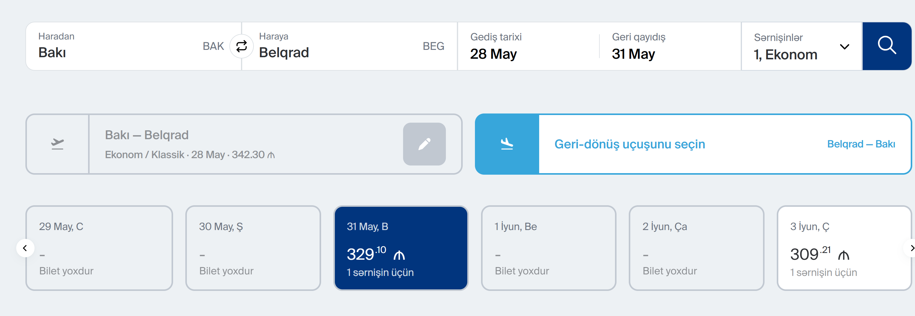The height and width of the screenshot is (316, 915).
Task: Click the departing plane icon
Action: [57, 144]
